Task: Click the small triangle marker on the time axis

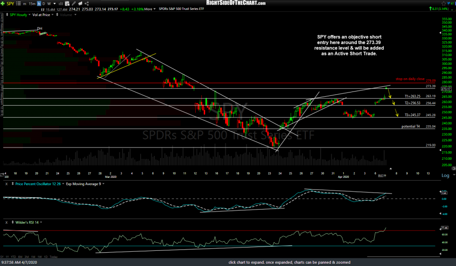Action: click(390, 168)
